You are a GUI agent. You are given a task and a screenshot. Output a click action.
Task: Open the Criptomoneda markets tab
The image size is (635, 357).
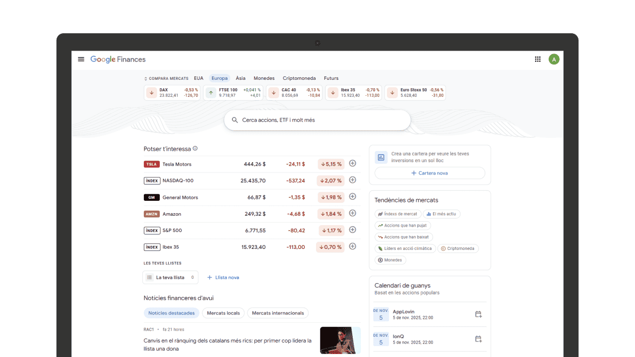299,78
